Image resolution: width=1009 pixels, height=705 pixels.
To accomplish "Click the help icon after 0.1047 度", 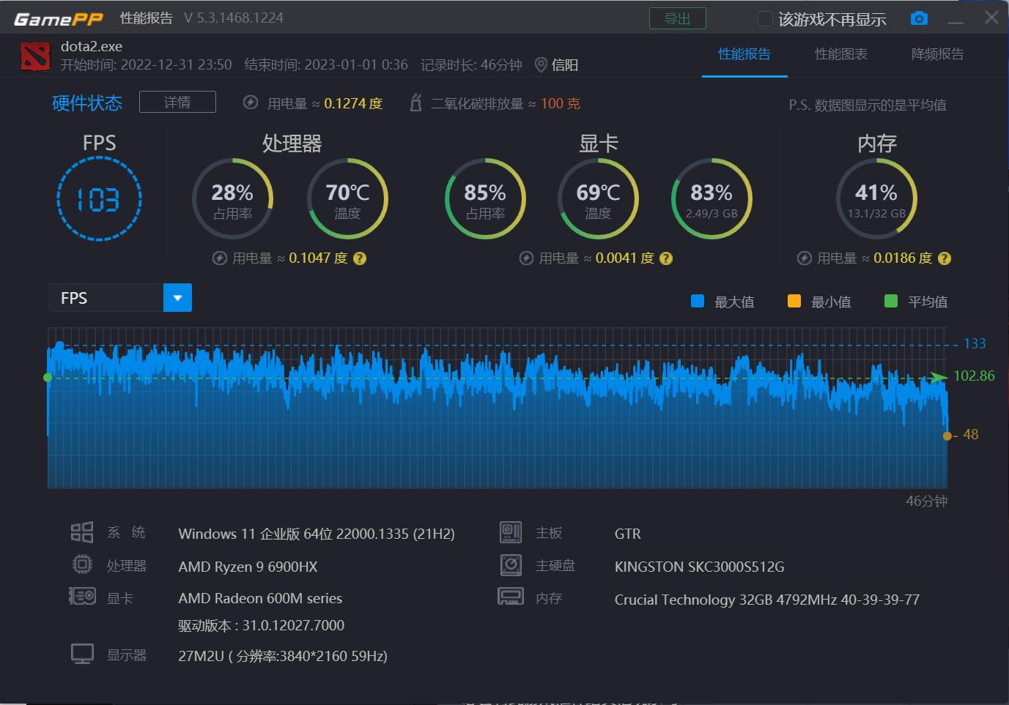I will pos(360,258).
